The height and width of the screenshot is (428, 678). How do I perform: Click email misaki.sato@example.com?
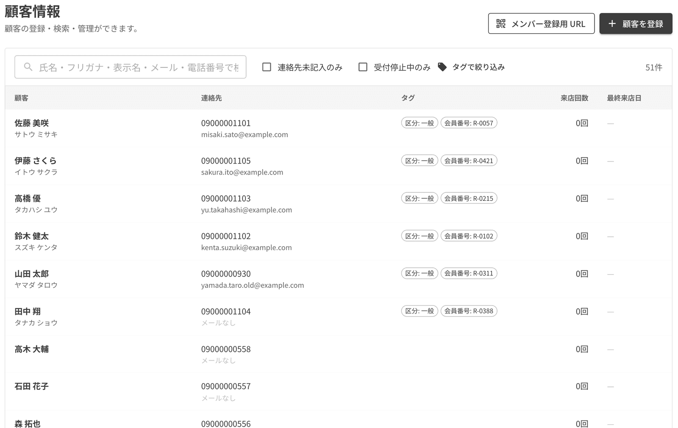(245, 135)
